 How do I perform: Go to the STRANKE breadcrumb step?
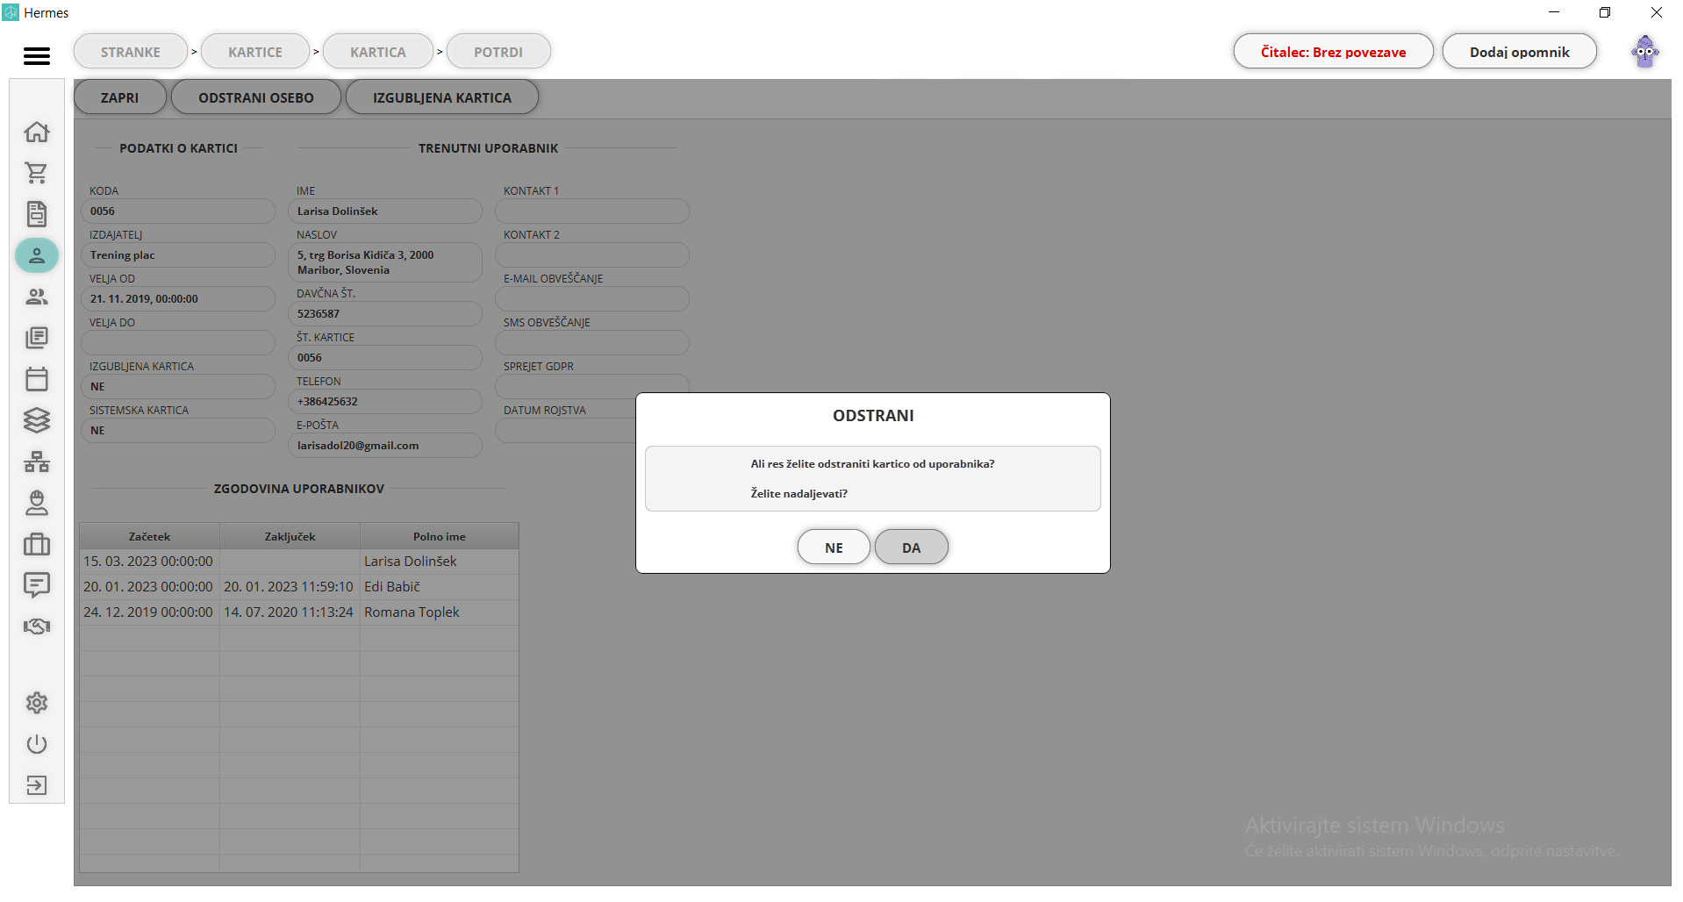[x=131, y=52]
